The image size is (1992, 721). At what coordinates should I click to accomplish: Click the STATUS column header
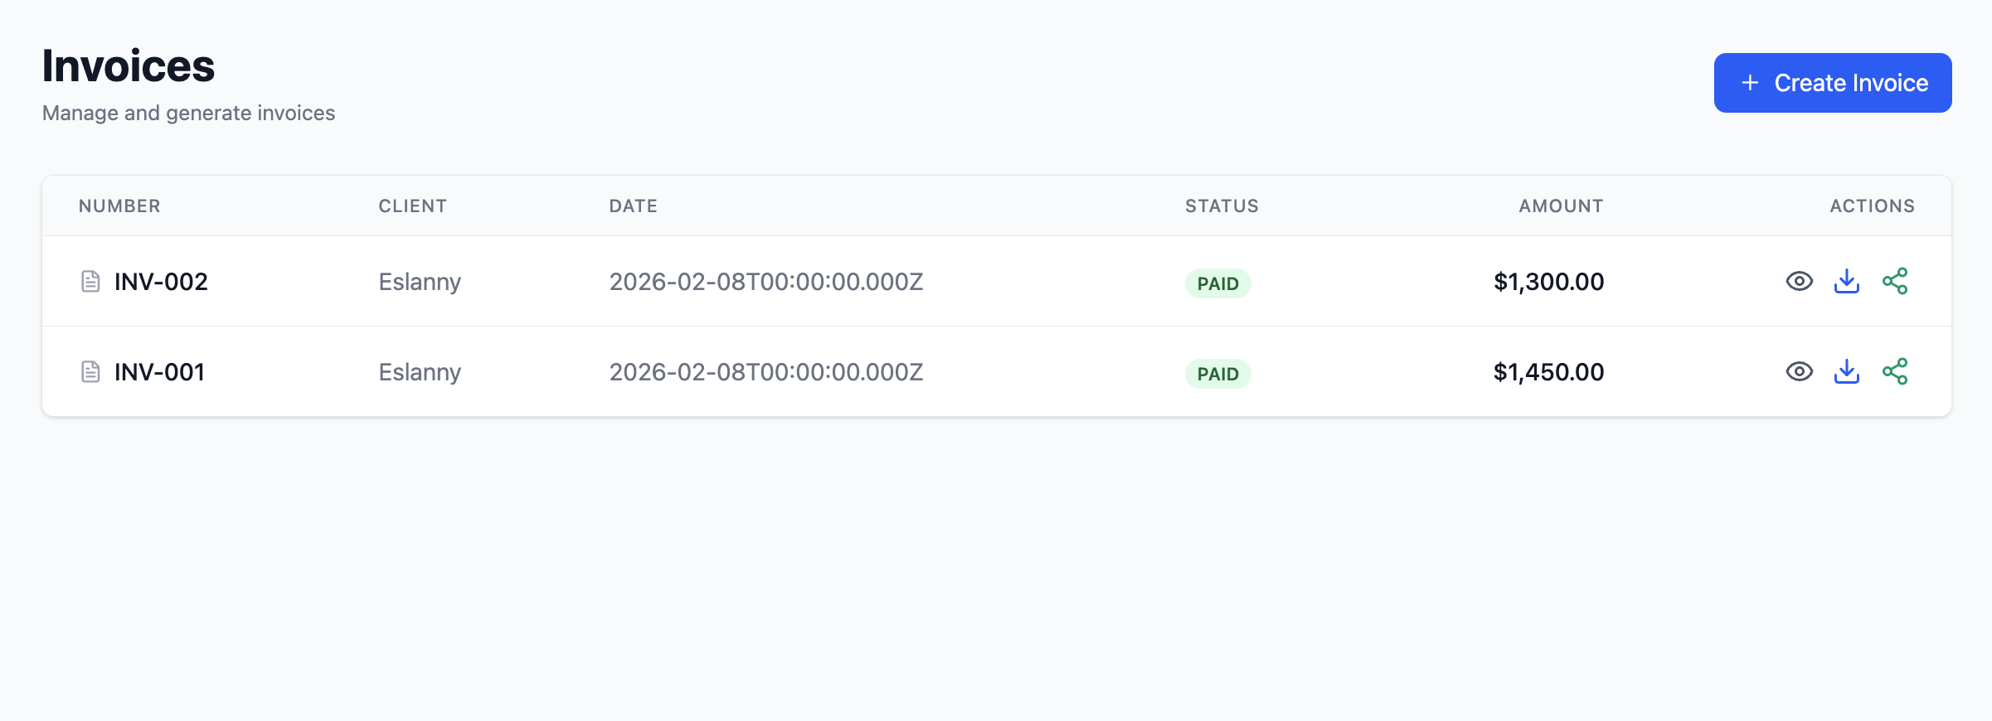point(1222,206)
